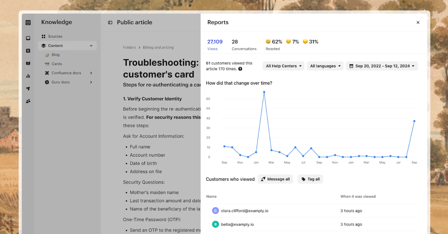Click the Tag all button

point(310,179)
